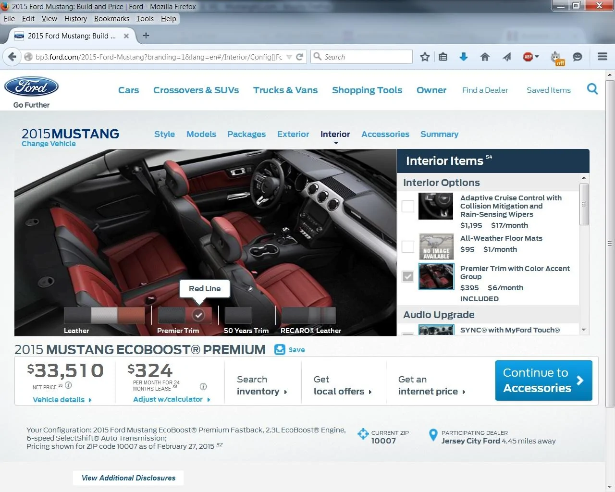615x492 pixels.
Task: Show bookmarks list icon in toolbar
Action: pos(443,57)
